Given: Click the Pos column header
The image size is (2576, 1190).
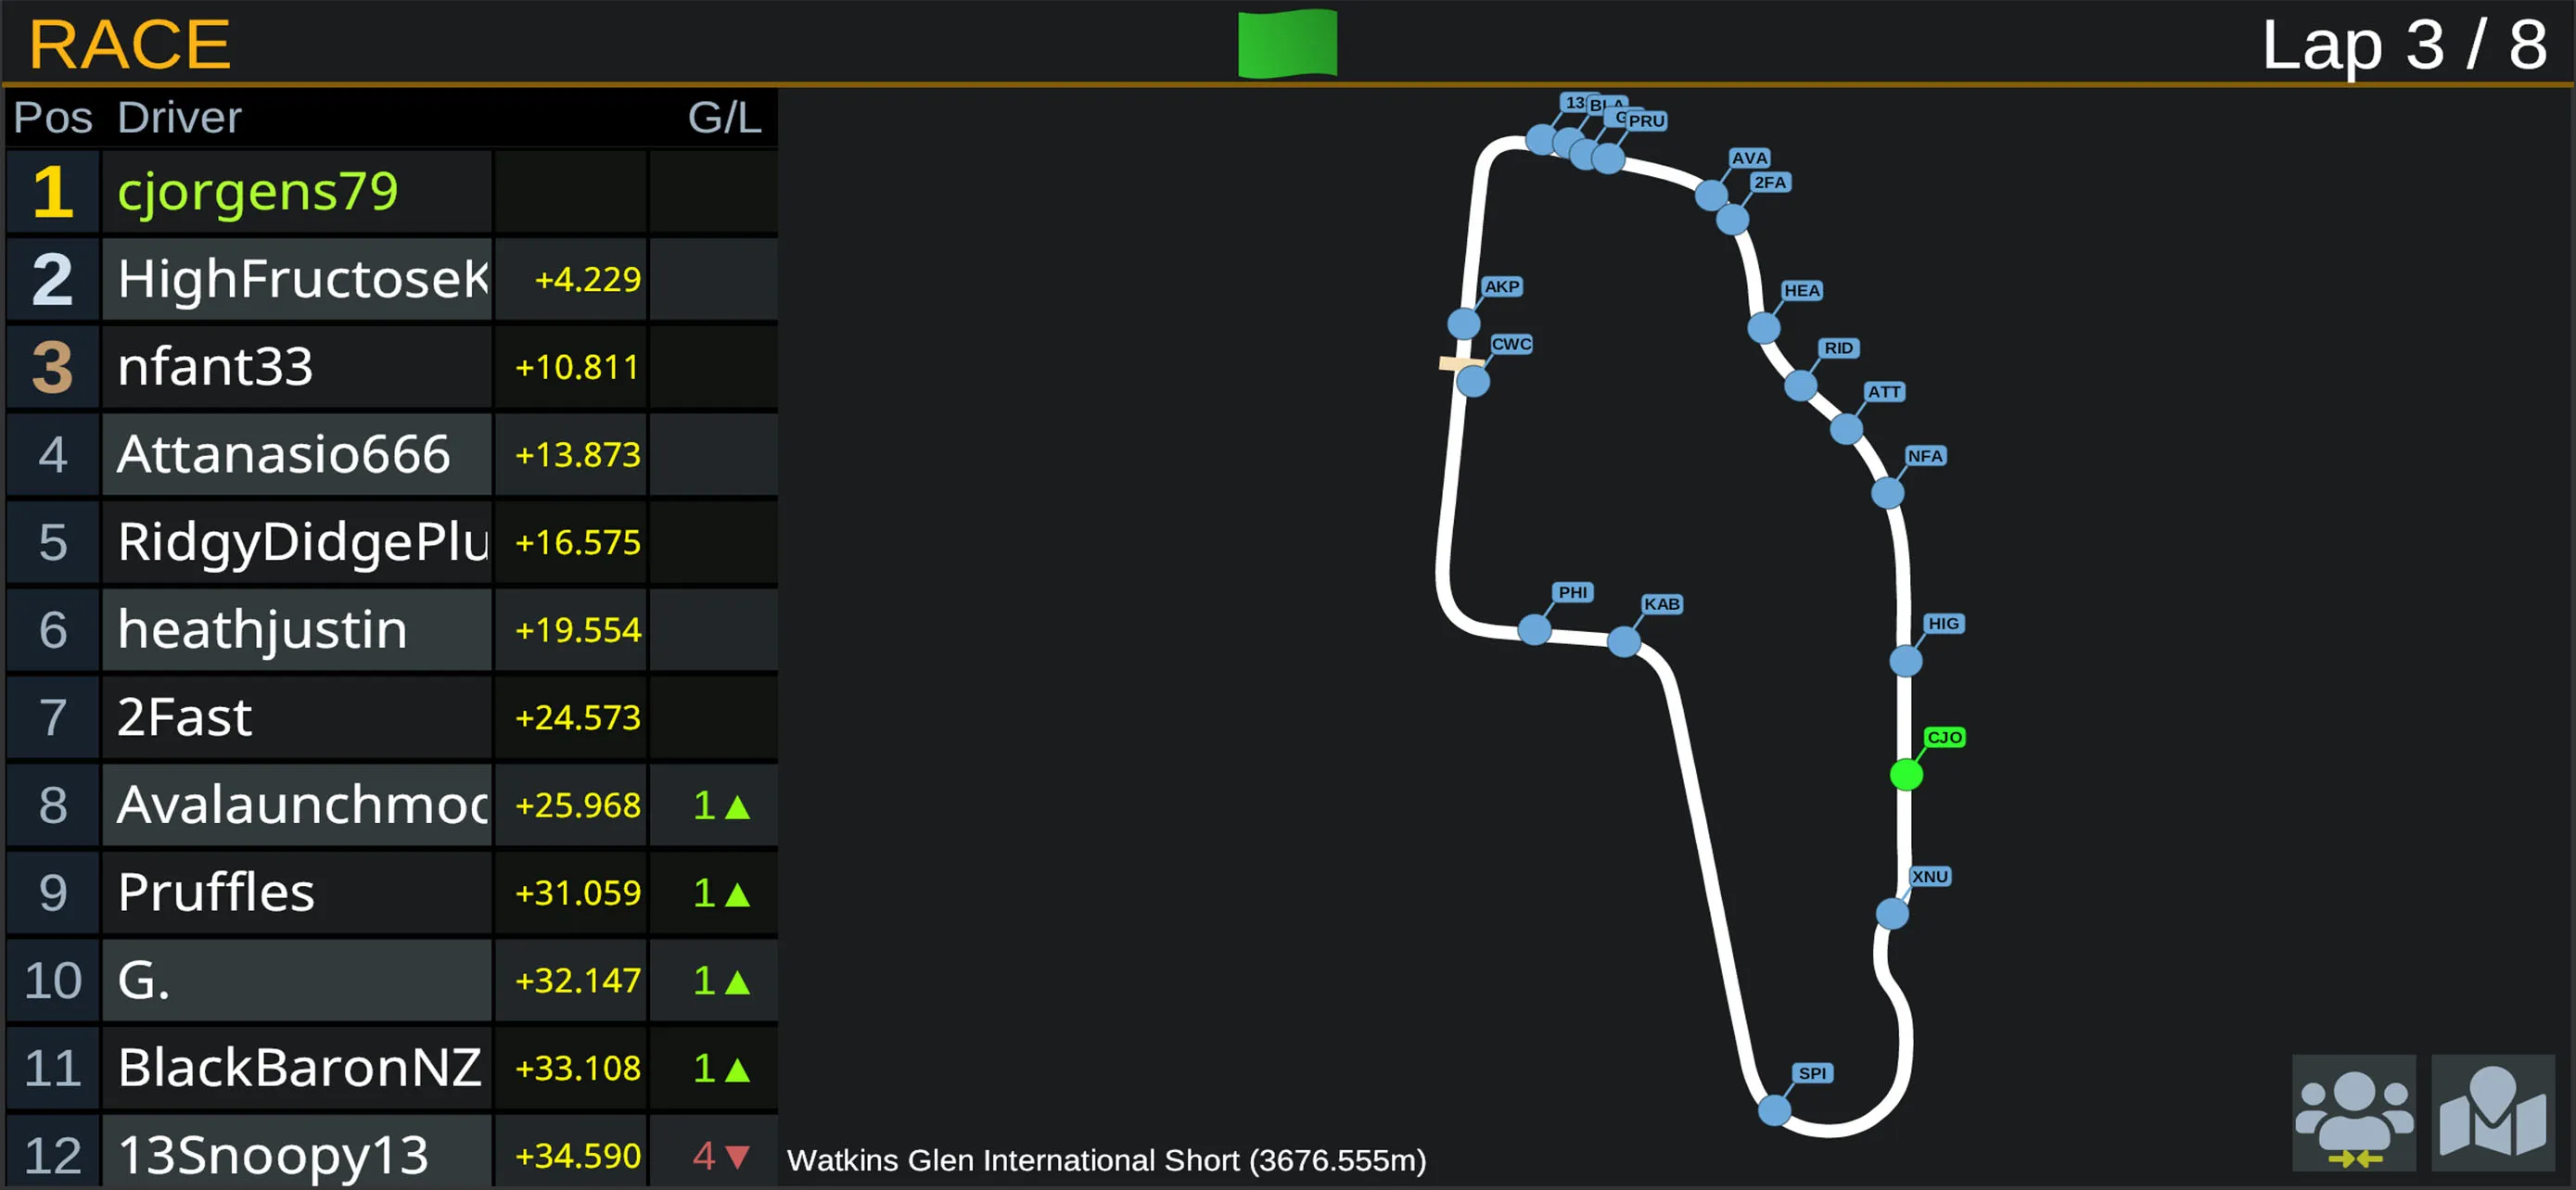Looking at the screenshot, I should click(53, 118).
